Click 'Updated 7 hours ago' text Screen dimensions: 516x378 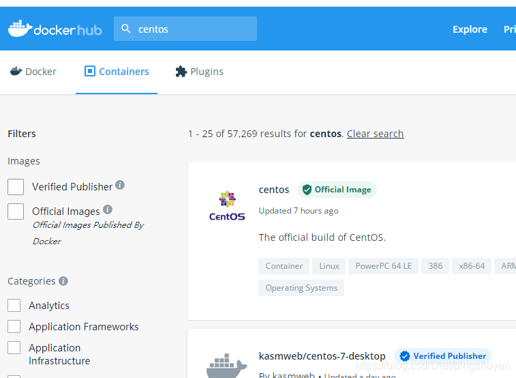[x=299, y=211]
